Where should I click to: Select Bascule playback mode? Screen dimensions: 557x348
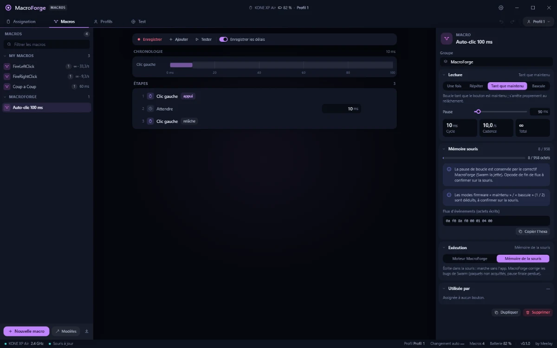(538, 86)
